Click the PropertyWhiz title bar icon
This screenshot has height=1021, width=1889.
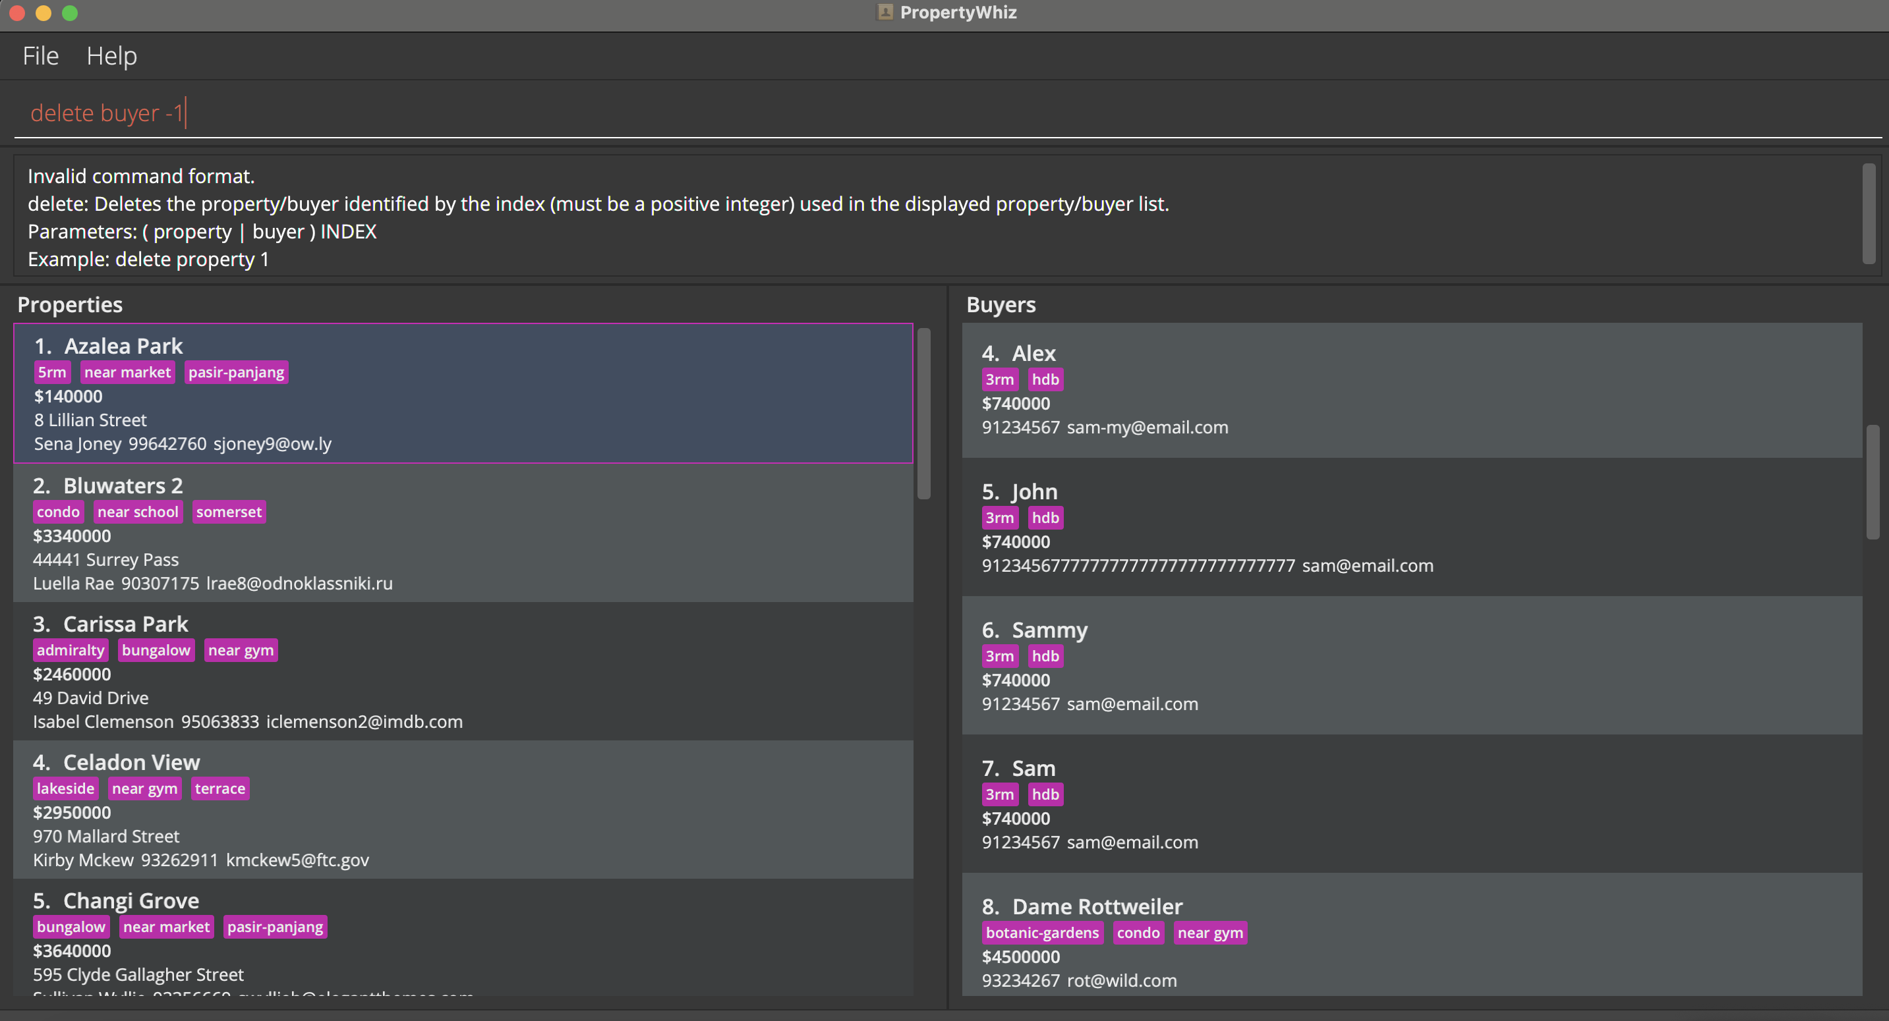(x=885, y=13)
